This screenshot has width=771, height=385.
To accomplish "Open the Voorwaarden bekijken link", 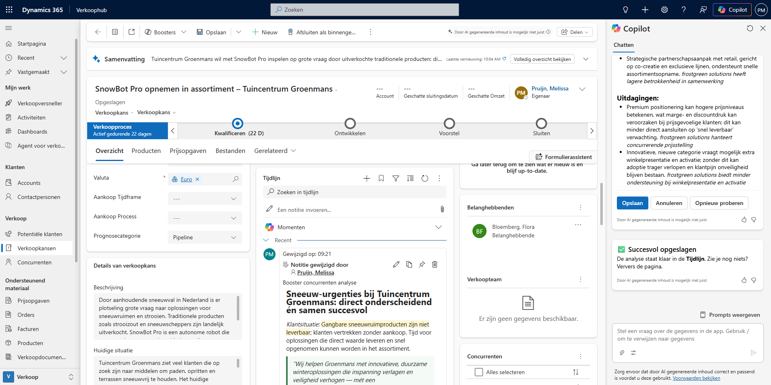I will pyautogui.click(x=696, y=378).
